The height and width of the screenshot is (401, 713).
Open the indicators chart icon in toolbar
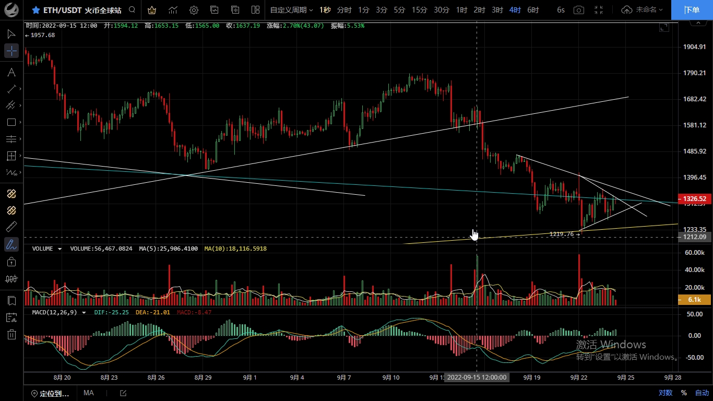coord(173,10)
